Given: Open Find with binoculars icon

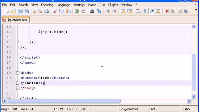Looking at the screenshot, I should [92, 11].
